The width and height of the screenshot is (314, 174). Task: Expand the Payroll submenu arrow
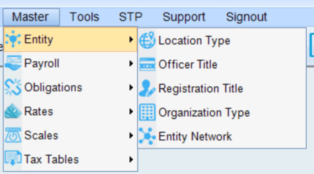(x=131, y=63)
